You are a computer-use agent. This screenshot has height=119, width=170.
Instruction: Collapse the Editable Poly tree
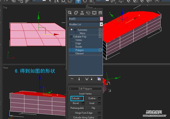71,37
